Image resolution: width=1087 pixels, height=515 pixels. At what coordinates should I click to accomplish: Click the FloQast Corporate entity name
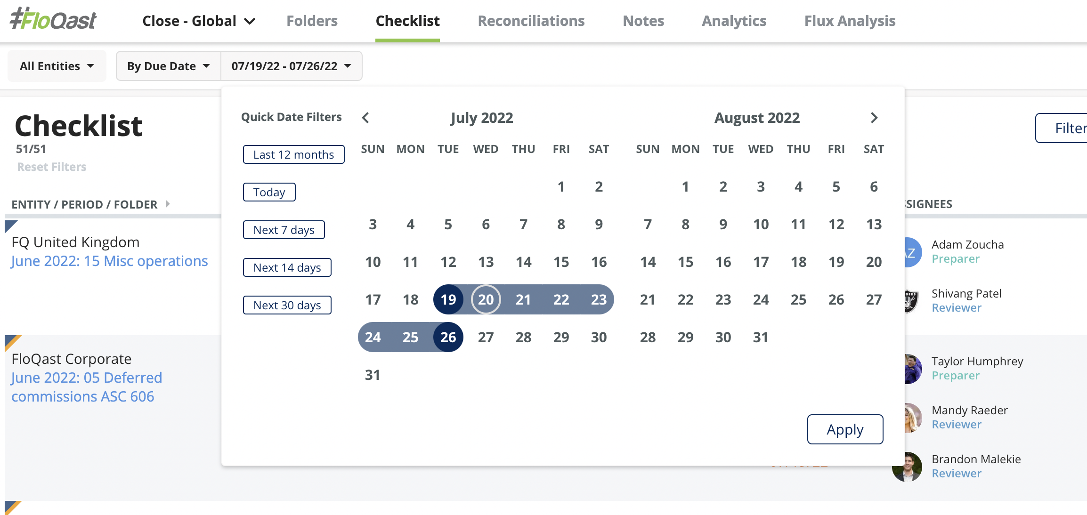point(72,359)
